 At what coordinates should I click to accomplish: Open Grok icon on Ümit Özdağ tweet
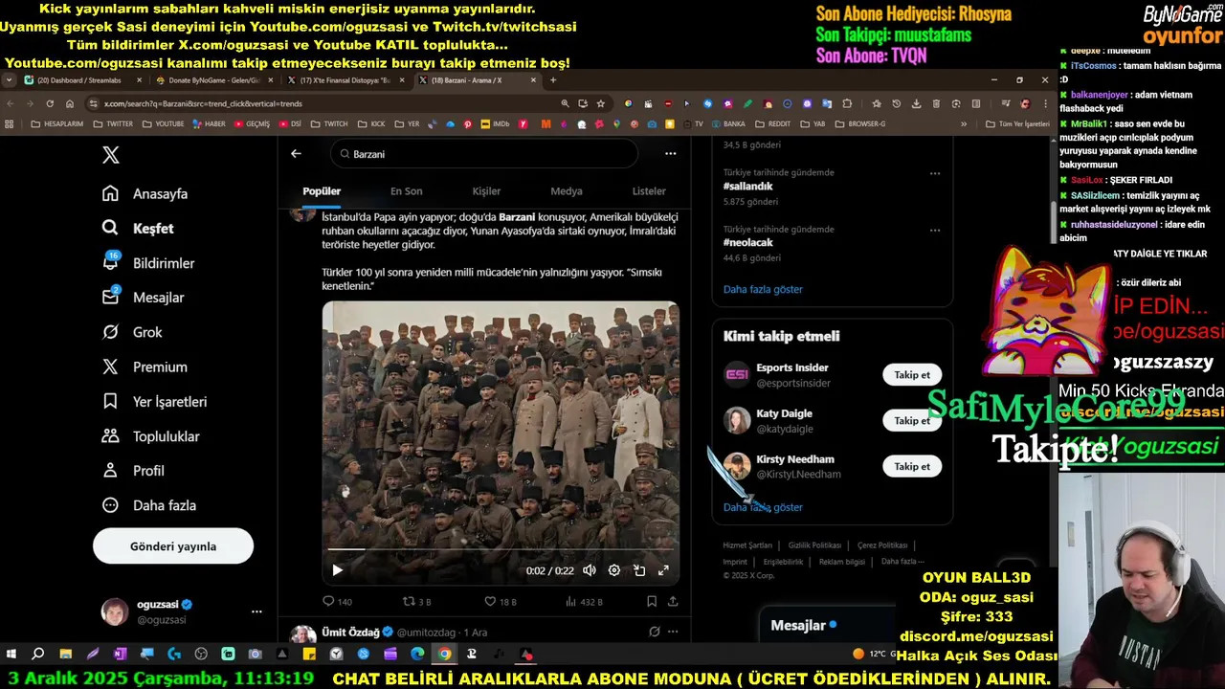pos(654,632)
